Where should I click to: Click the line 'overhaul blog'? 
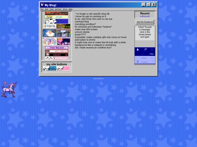(82, 21)
